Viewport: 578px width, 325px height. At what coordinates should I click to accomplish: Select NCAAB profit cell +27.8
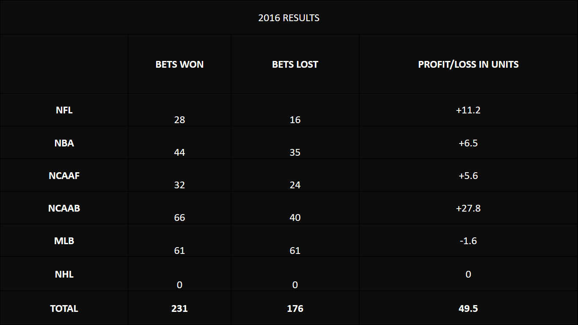(468, 208)
